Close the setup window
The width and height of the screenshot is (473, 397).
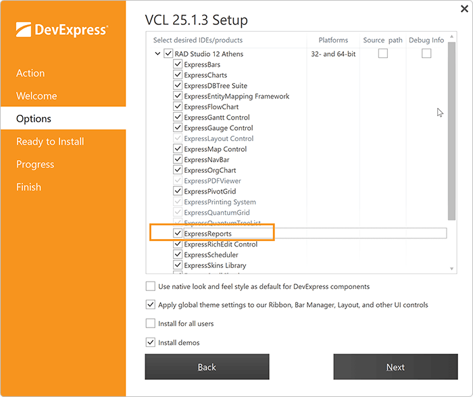tap(464, 9)
